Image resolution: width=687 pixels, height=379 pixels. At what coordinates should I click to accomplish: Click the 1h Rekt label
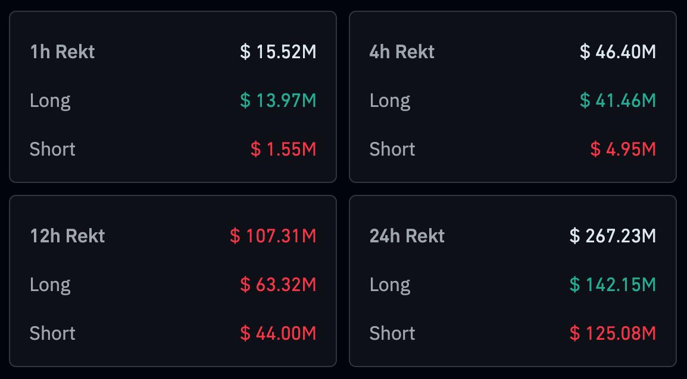62,52
